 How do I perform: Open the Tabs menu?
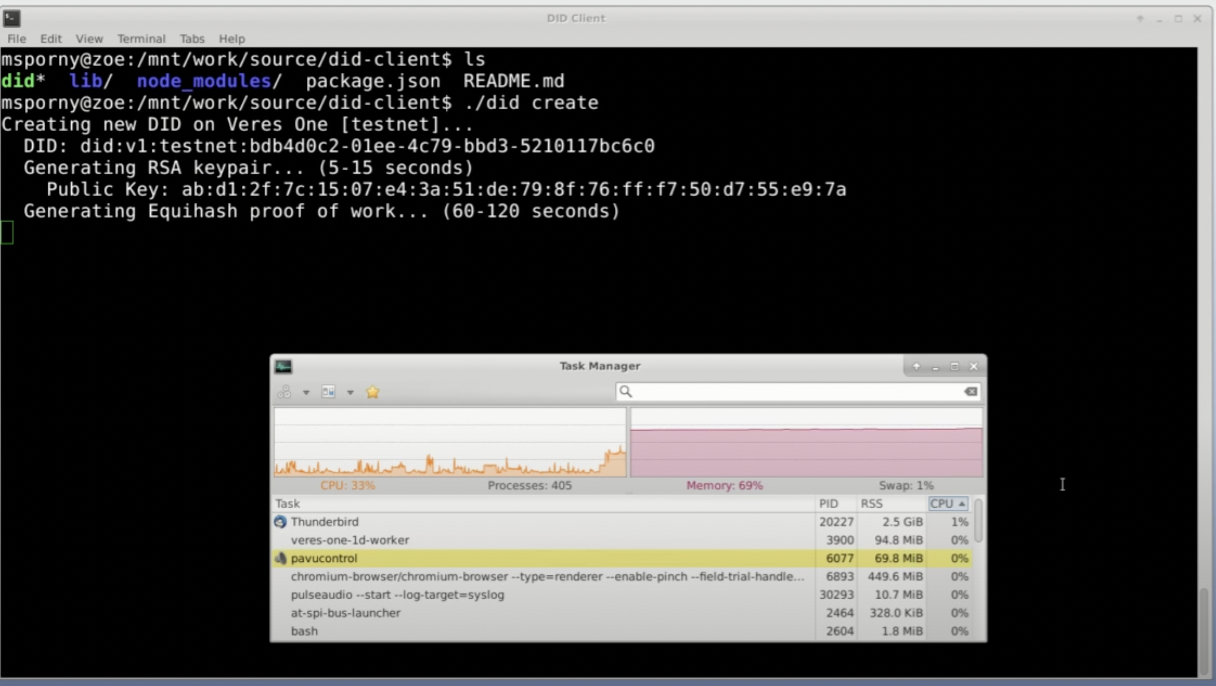pos(192,39)
